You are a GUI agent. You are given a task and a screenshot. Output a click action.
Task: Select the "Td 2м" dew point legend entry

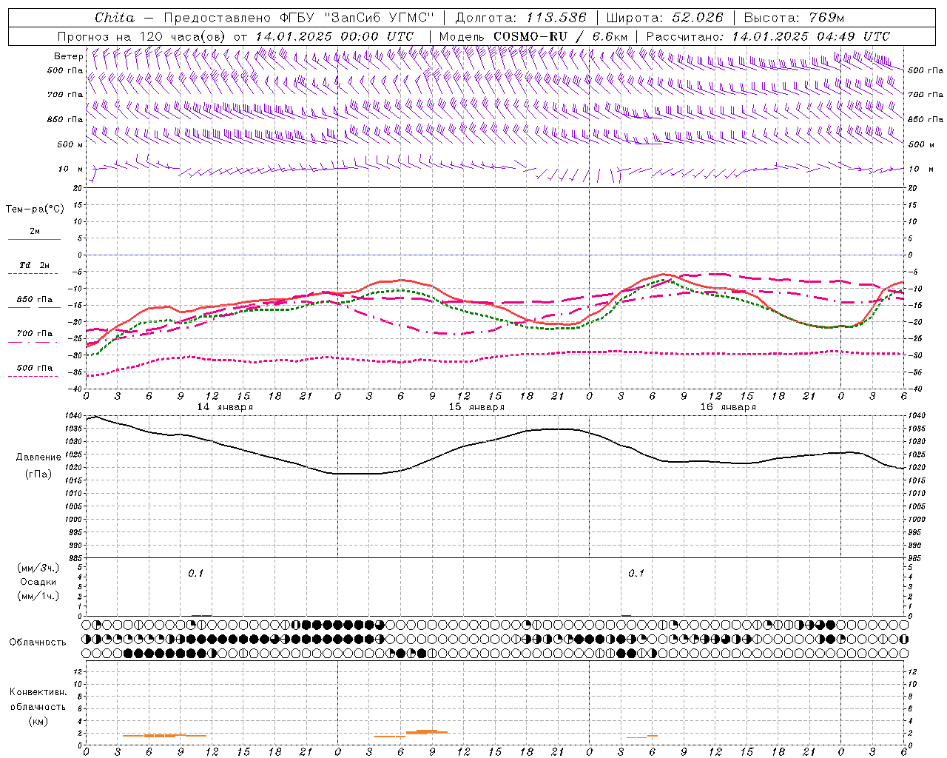tap(34, 265)
